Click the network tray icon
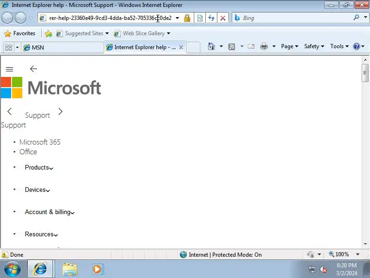The width and height of the screenshot is (370, 278). click(x=312, y=269)
